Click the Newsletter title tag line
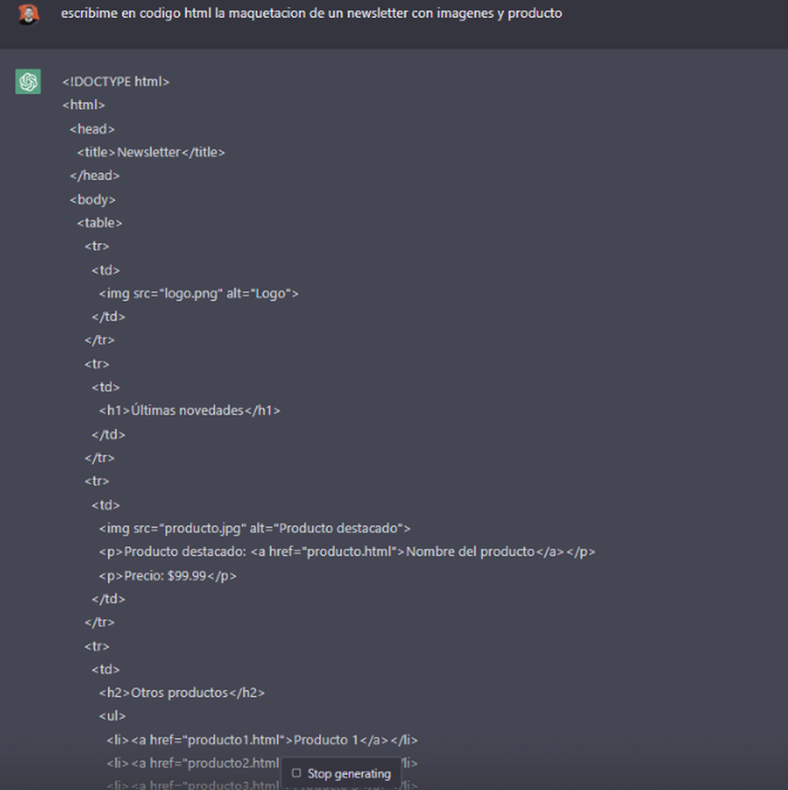The height and width of the screenshot is (790, 788). [151, 152]
